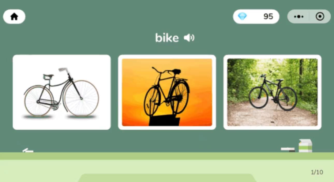Open the three-dots more menu
The image size is (334, 182).
[299, 17]
